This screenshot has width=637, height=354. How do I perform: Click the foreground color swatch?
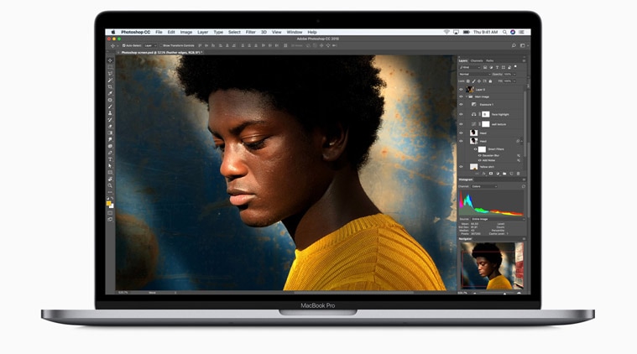tap(109, 203)
